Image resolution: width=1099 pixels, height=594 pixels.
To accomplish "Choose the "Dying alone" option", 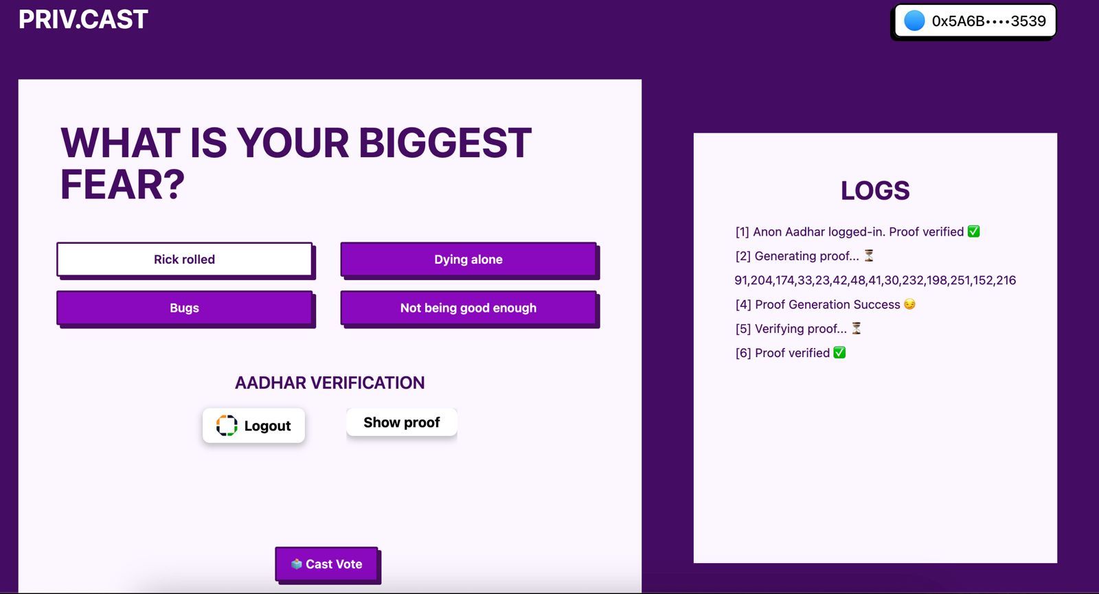I will point(468,260).
